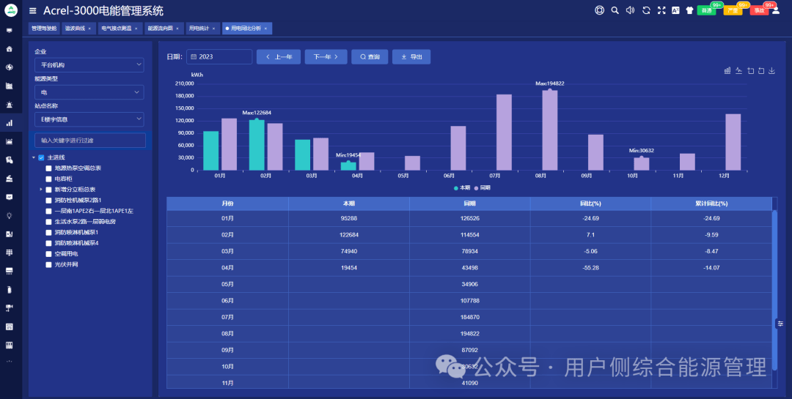Open the 站点名称 dropdown showing E楼宇信息
The height and width of the screenshot is (399, 792).
pos(89,119)
